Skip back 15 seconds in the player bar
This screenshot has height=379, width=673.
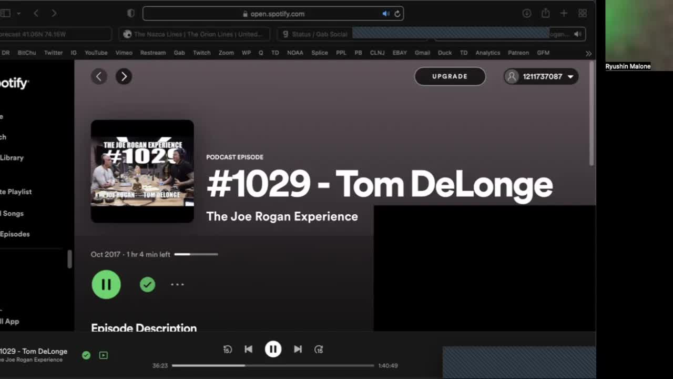coord(227,349)
